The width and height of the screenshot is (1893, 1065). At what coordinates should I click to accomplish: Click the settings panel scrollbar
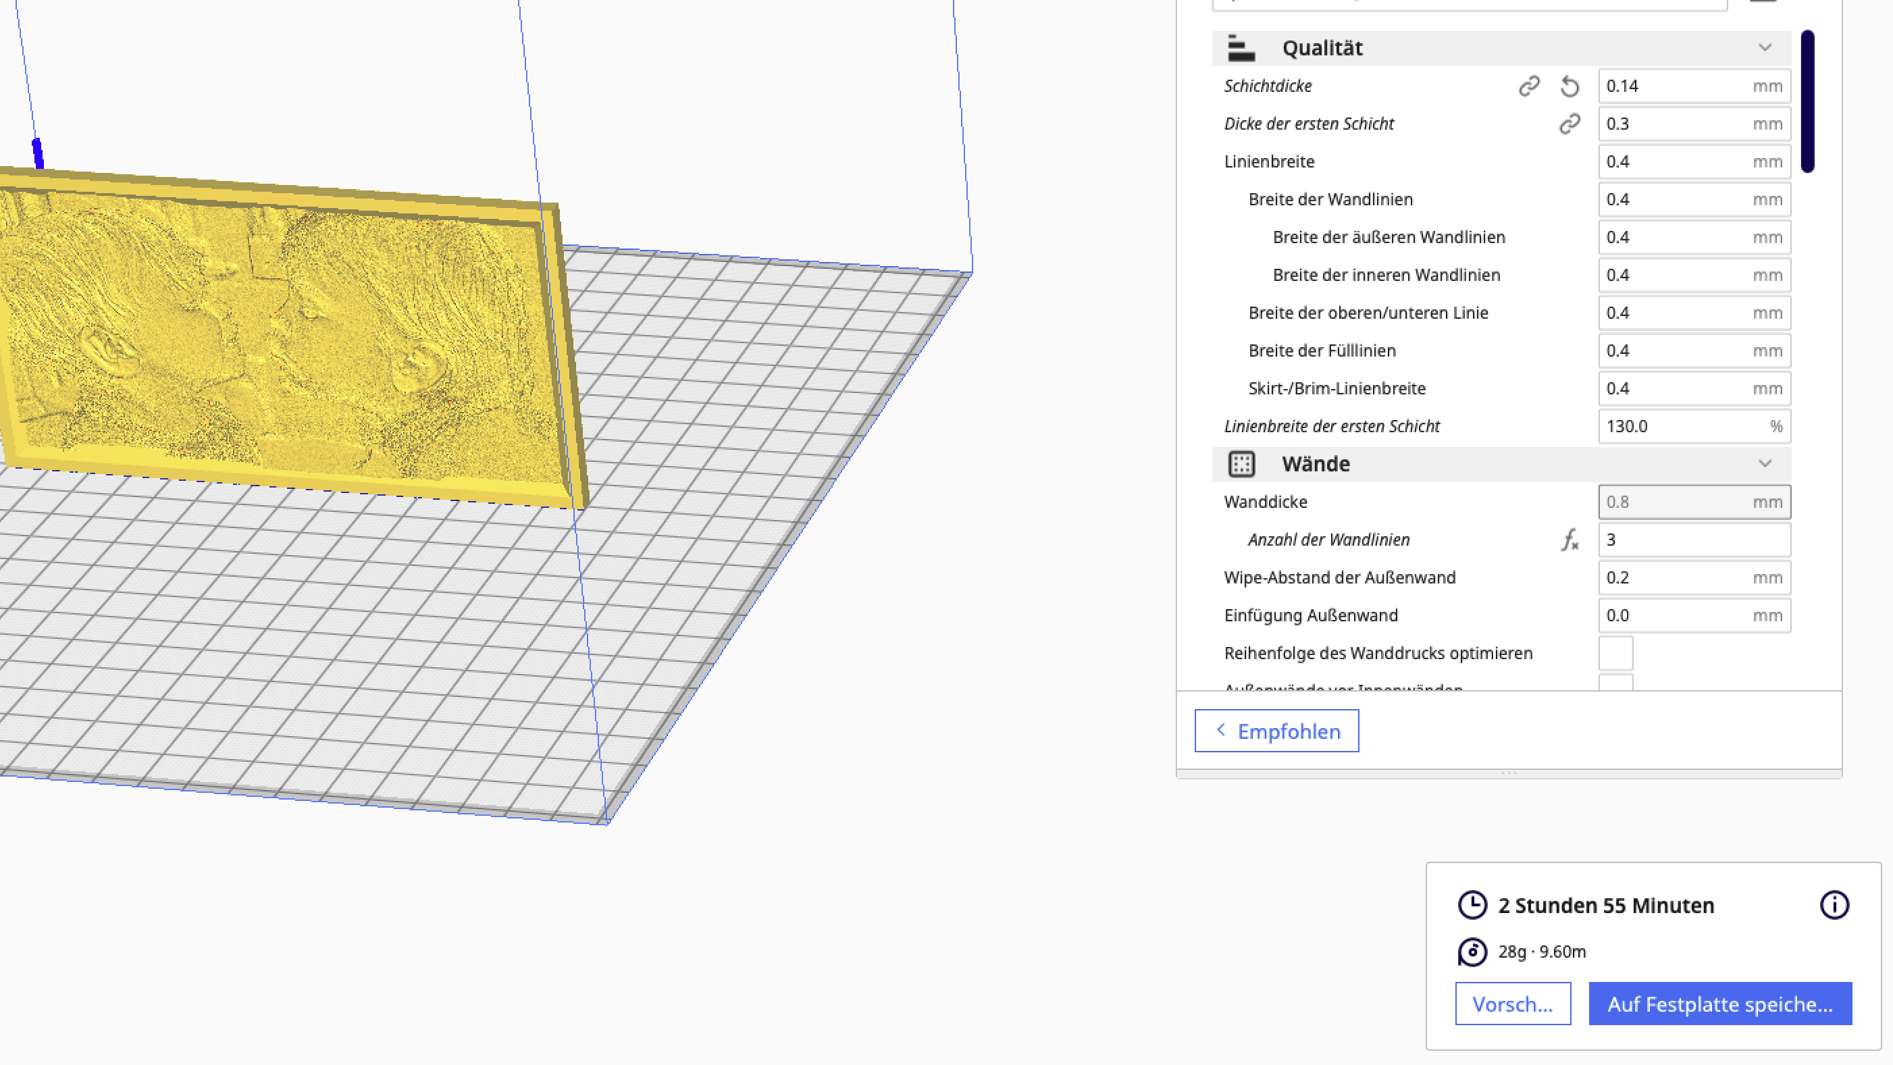pyautogui.click(x=1808, y=101)
